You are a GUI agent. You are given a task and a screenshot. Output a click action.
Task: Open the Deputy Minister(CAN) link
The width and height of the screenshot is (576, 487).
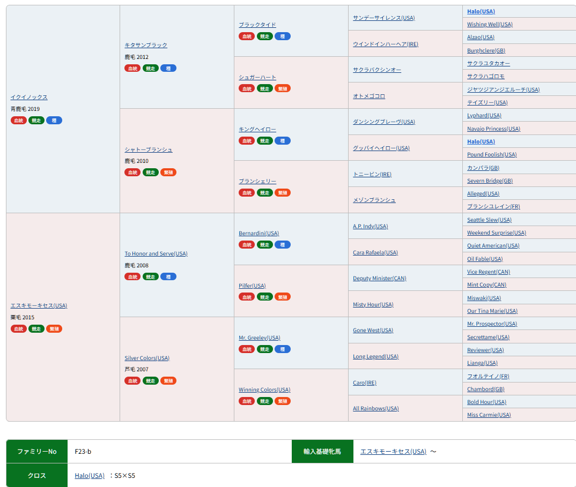pyautogui.click(x=379, y=278)
